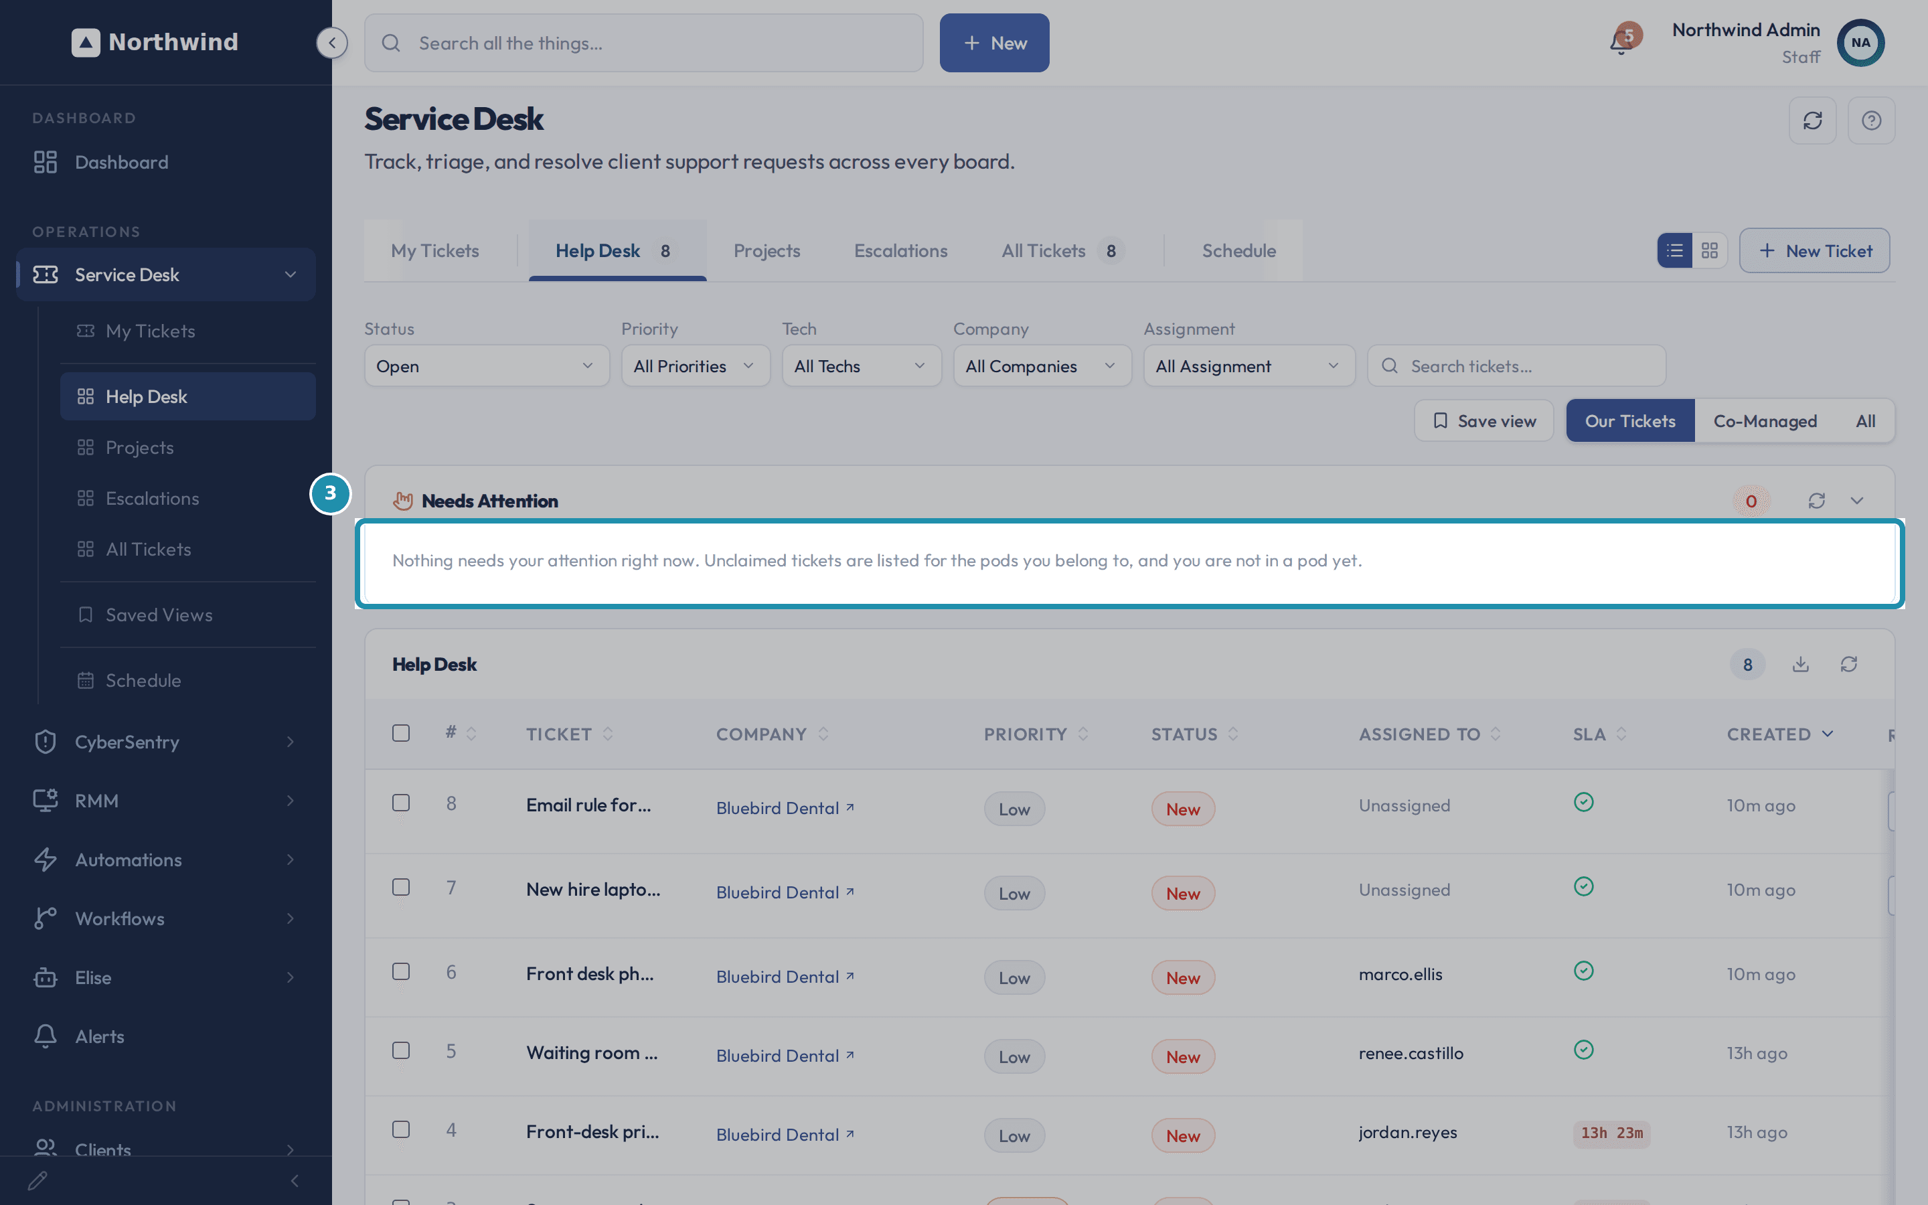
Task: Click the SLA check icon for ticket 6
Action: (1584, 971)
